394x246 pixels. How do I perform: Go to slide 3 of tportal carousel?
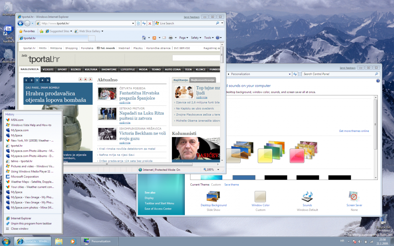(37, 80)
